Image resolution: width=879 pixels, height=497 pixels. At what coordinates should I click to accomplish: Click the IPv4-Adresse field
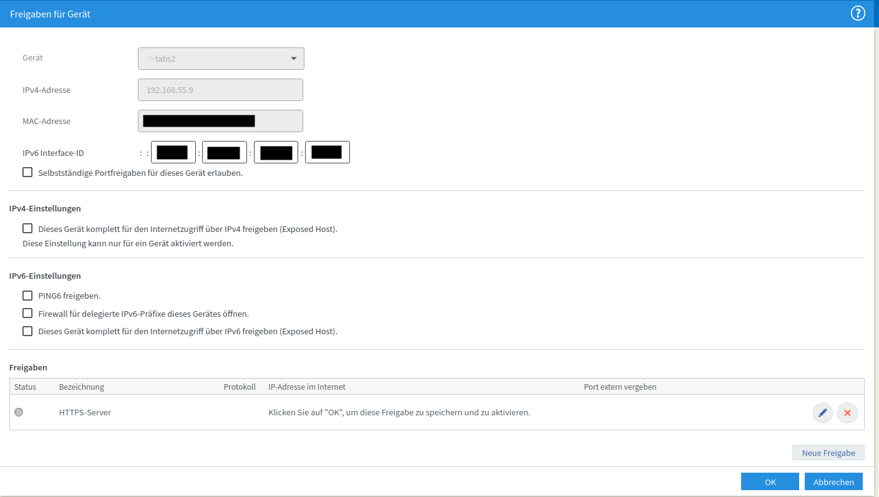(x=220, y=90)
